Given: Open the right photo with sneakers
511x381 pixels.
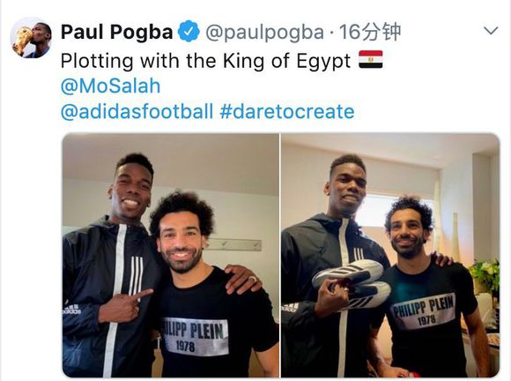Looking at the screenshot, I should 390,255.
